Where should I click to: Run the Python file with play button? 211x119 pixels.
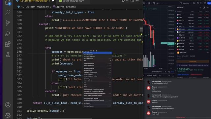click(123, 1)
